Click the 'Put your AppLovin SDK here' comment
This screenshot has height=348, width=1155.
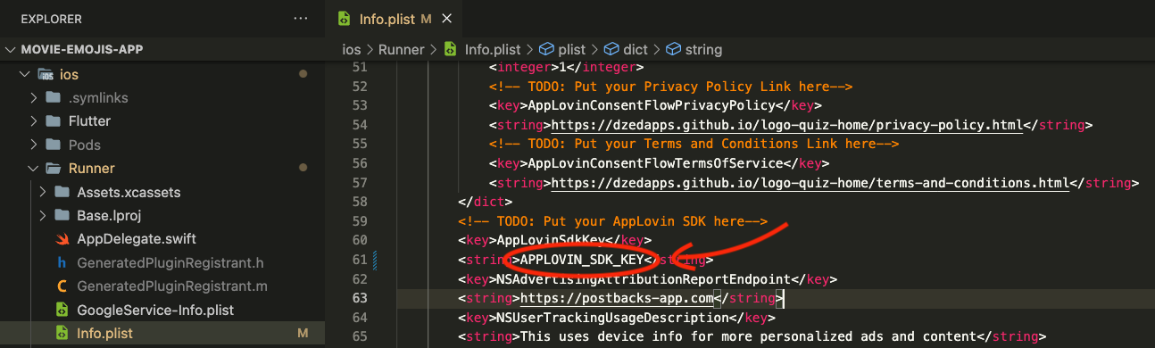[x=613, y=221]
